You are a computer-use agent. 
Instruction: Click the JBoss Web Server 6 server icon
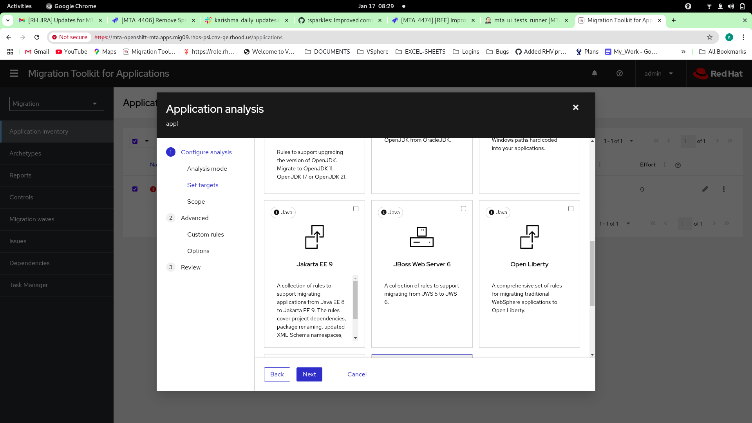421,237
